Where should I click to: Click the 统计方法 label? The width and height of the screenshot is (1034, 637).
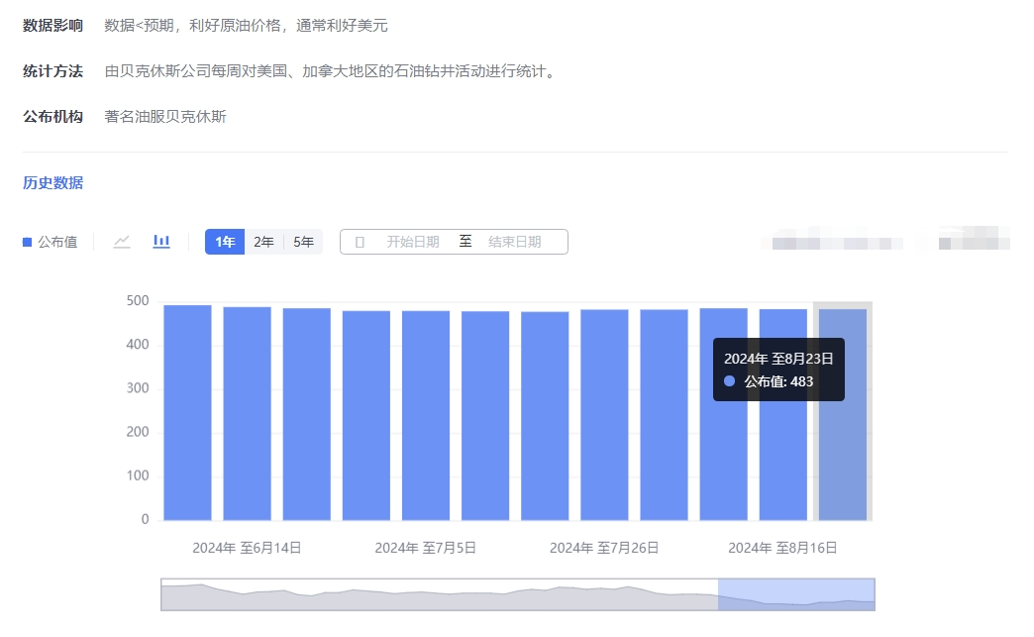pyautogui.click(x=52, y=71)
